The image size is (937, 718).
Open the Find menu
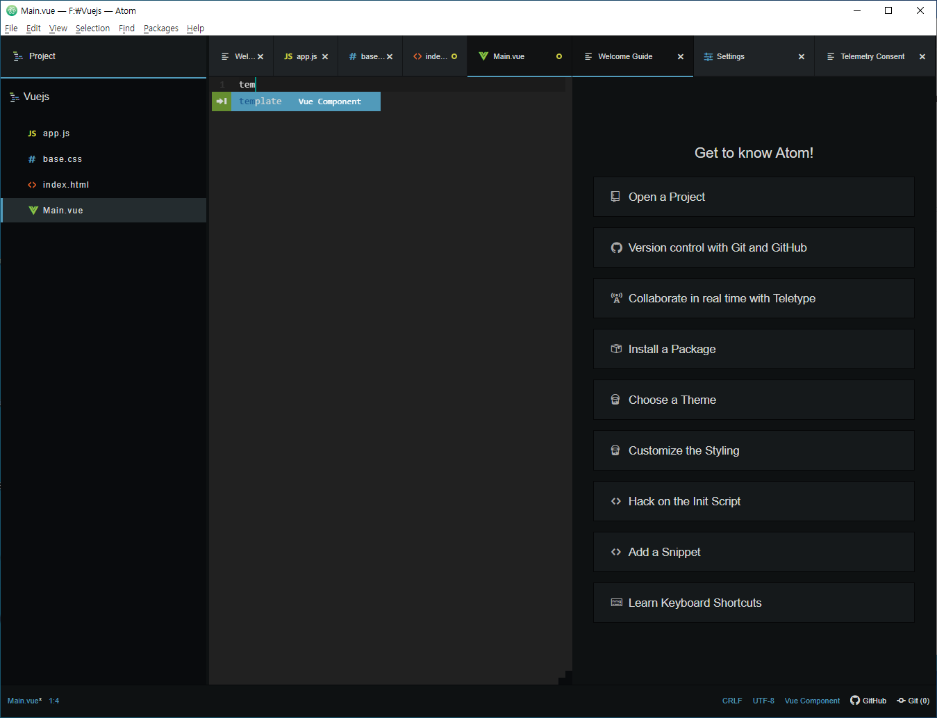coord(126,28)
